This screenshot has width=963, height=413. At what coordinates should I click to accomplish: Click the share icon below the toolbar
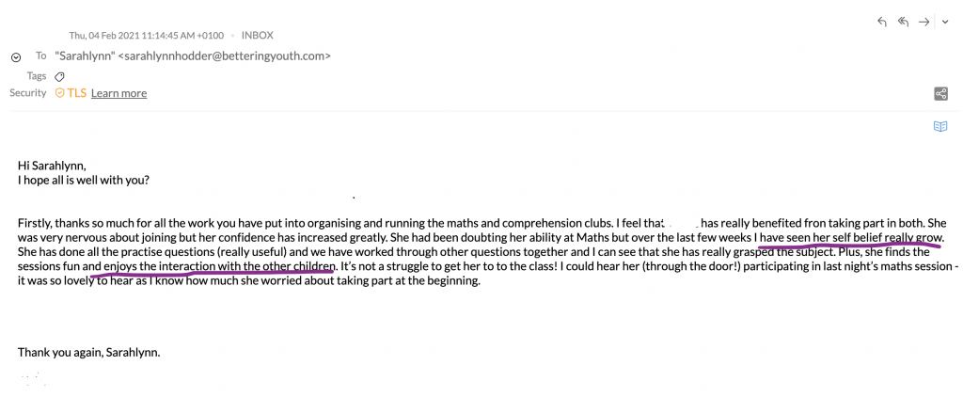pos(940,94)
